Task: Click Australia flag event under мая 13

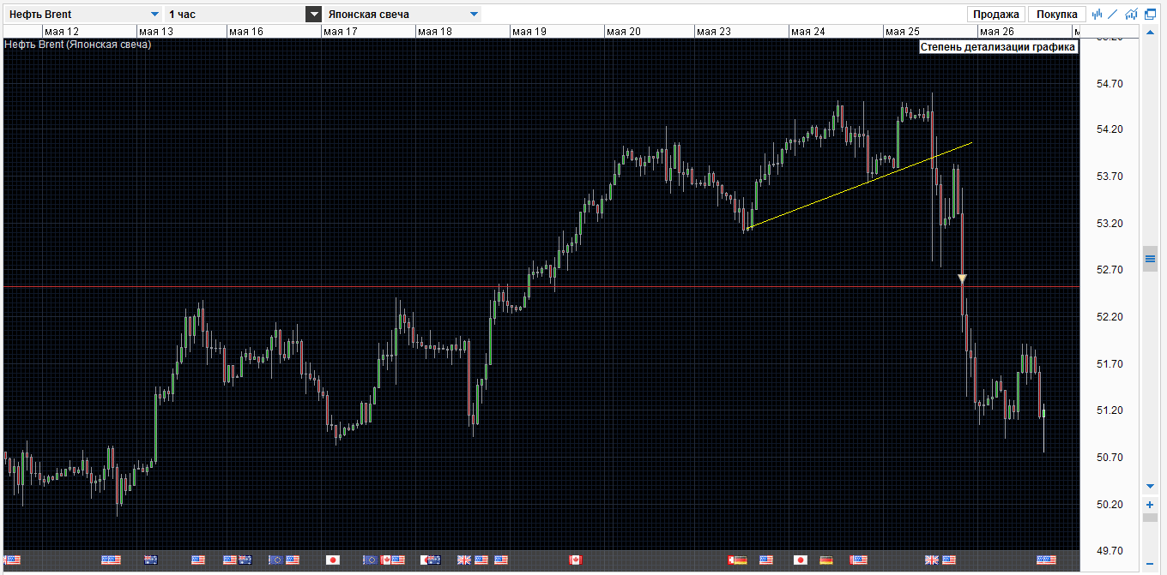Action: click(151, 560)
